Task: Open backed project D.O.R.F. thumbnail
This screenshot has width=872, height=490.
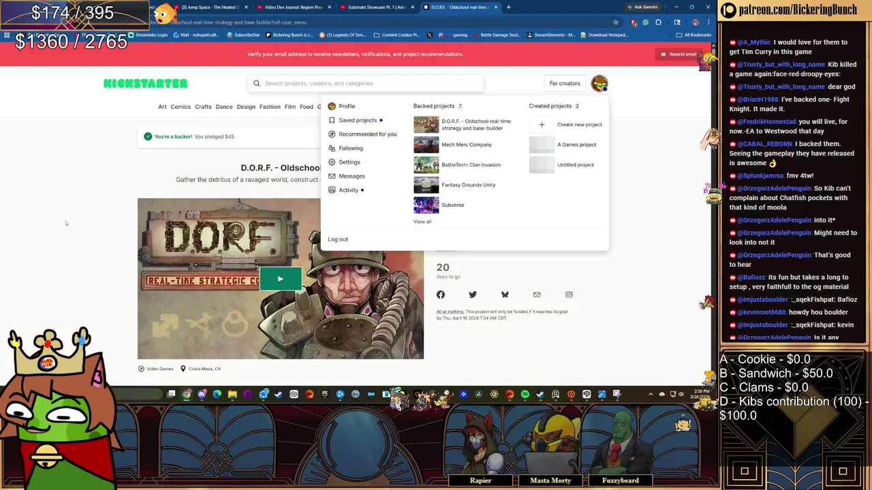Action: (x=426, y=125)
